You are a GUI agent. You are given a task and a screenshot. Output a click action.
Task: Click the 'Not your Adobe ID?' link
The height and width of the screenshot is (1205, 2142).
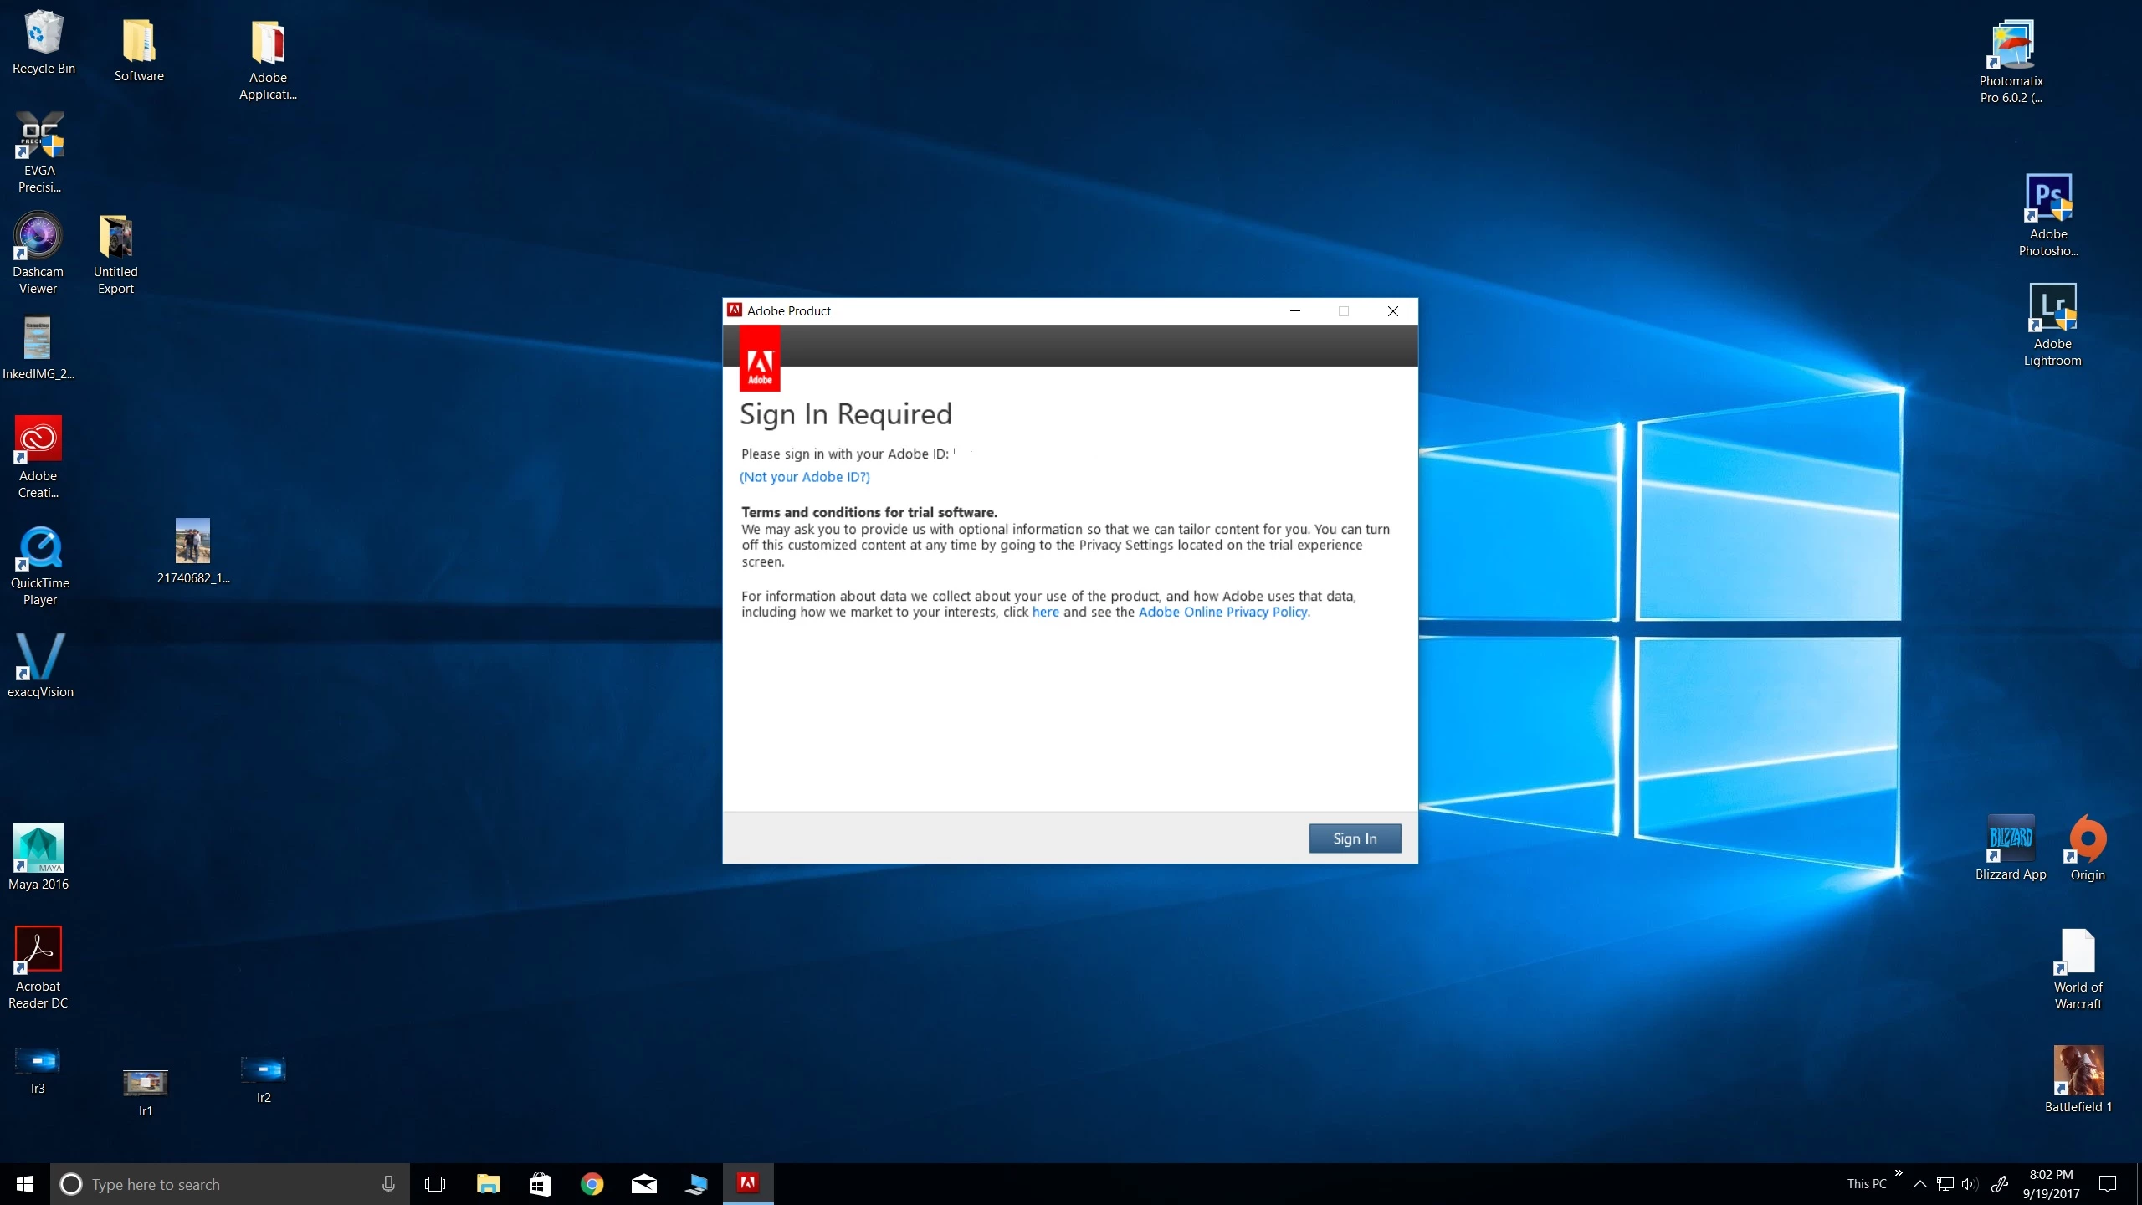tap(804, 477)
